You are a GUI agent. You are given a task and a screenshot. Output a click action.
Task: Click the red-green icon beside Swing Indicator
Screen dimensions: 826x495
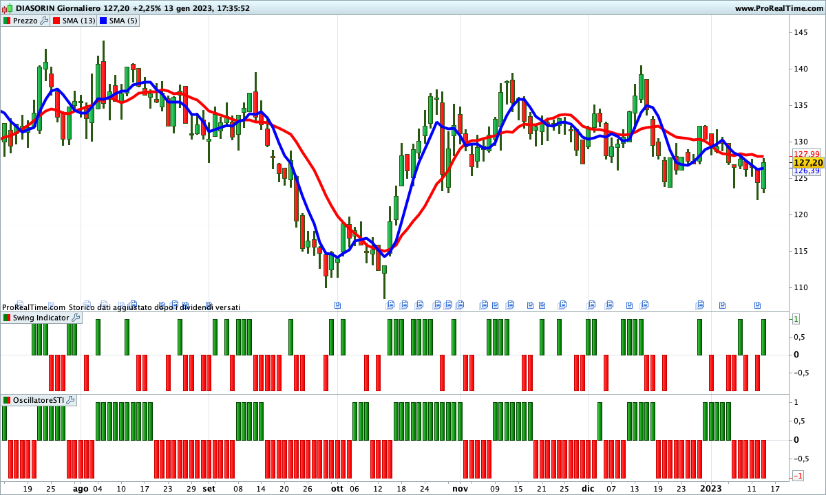click(7, 318)
